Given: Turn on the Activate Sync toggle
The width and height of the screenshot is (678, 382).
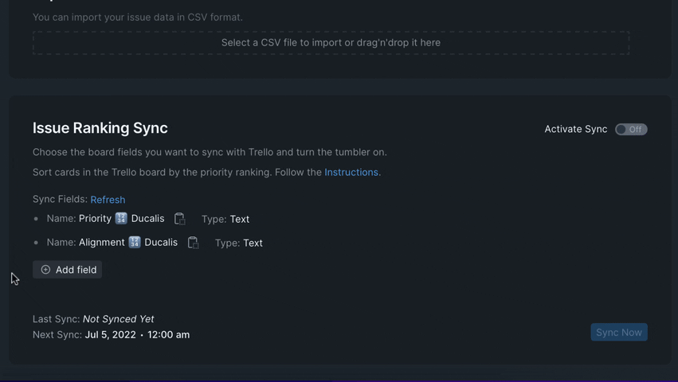Looking at the screenshot, I should click(631, 129).
